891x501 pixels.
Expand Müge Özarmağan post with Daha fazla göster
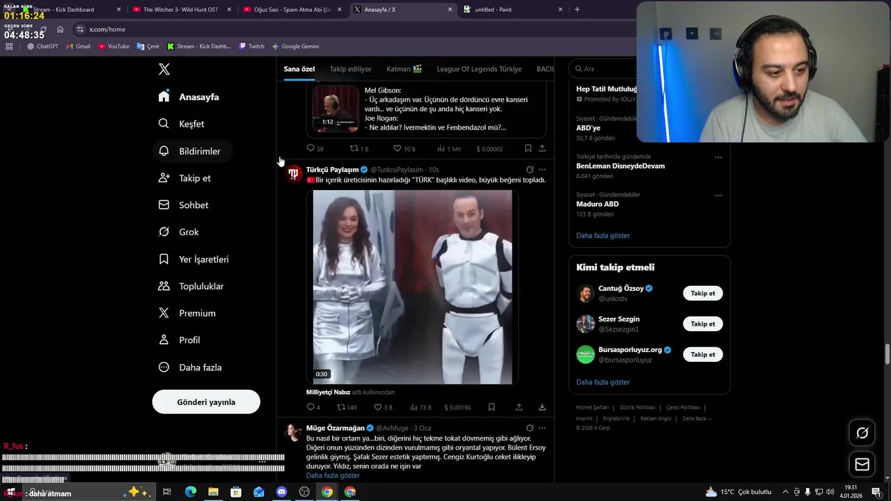coord(333,476)
